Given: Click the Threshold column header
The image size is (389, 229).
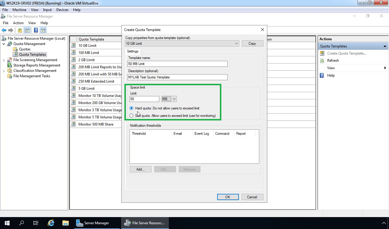Looking at the screenshot, I should click(151, 134).
